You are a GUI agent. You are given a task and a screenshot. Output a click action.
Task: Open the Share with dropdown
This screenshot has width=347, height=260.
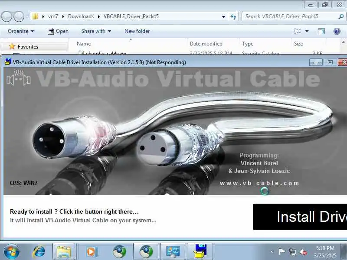tap(96, 31)
